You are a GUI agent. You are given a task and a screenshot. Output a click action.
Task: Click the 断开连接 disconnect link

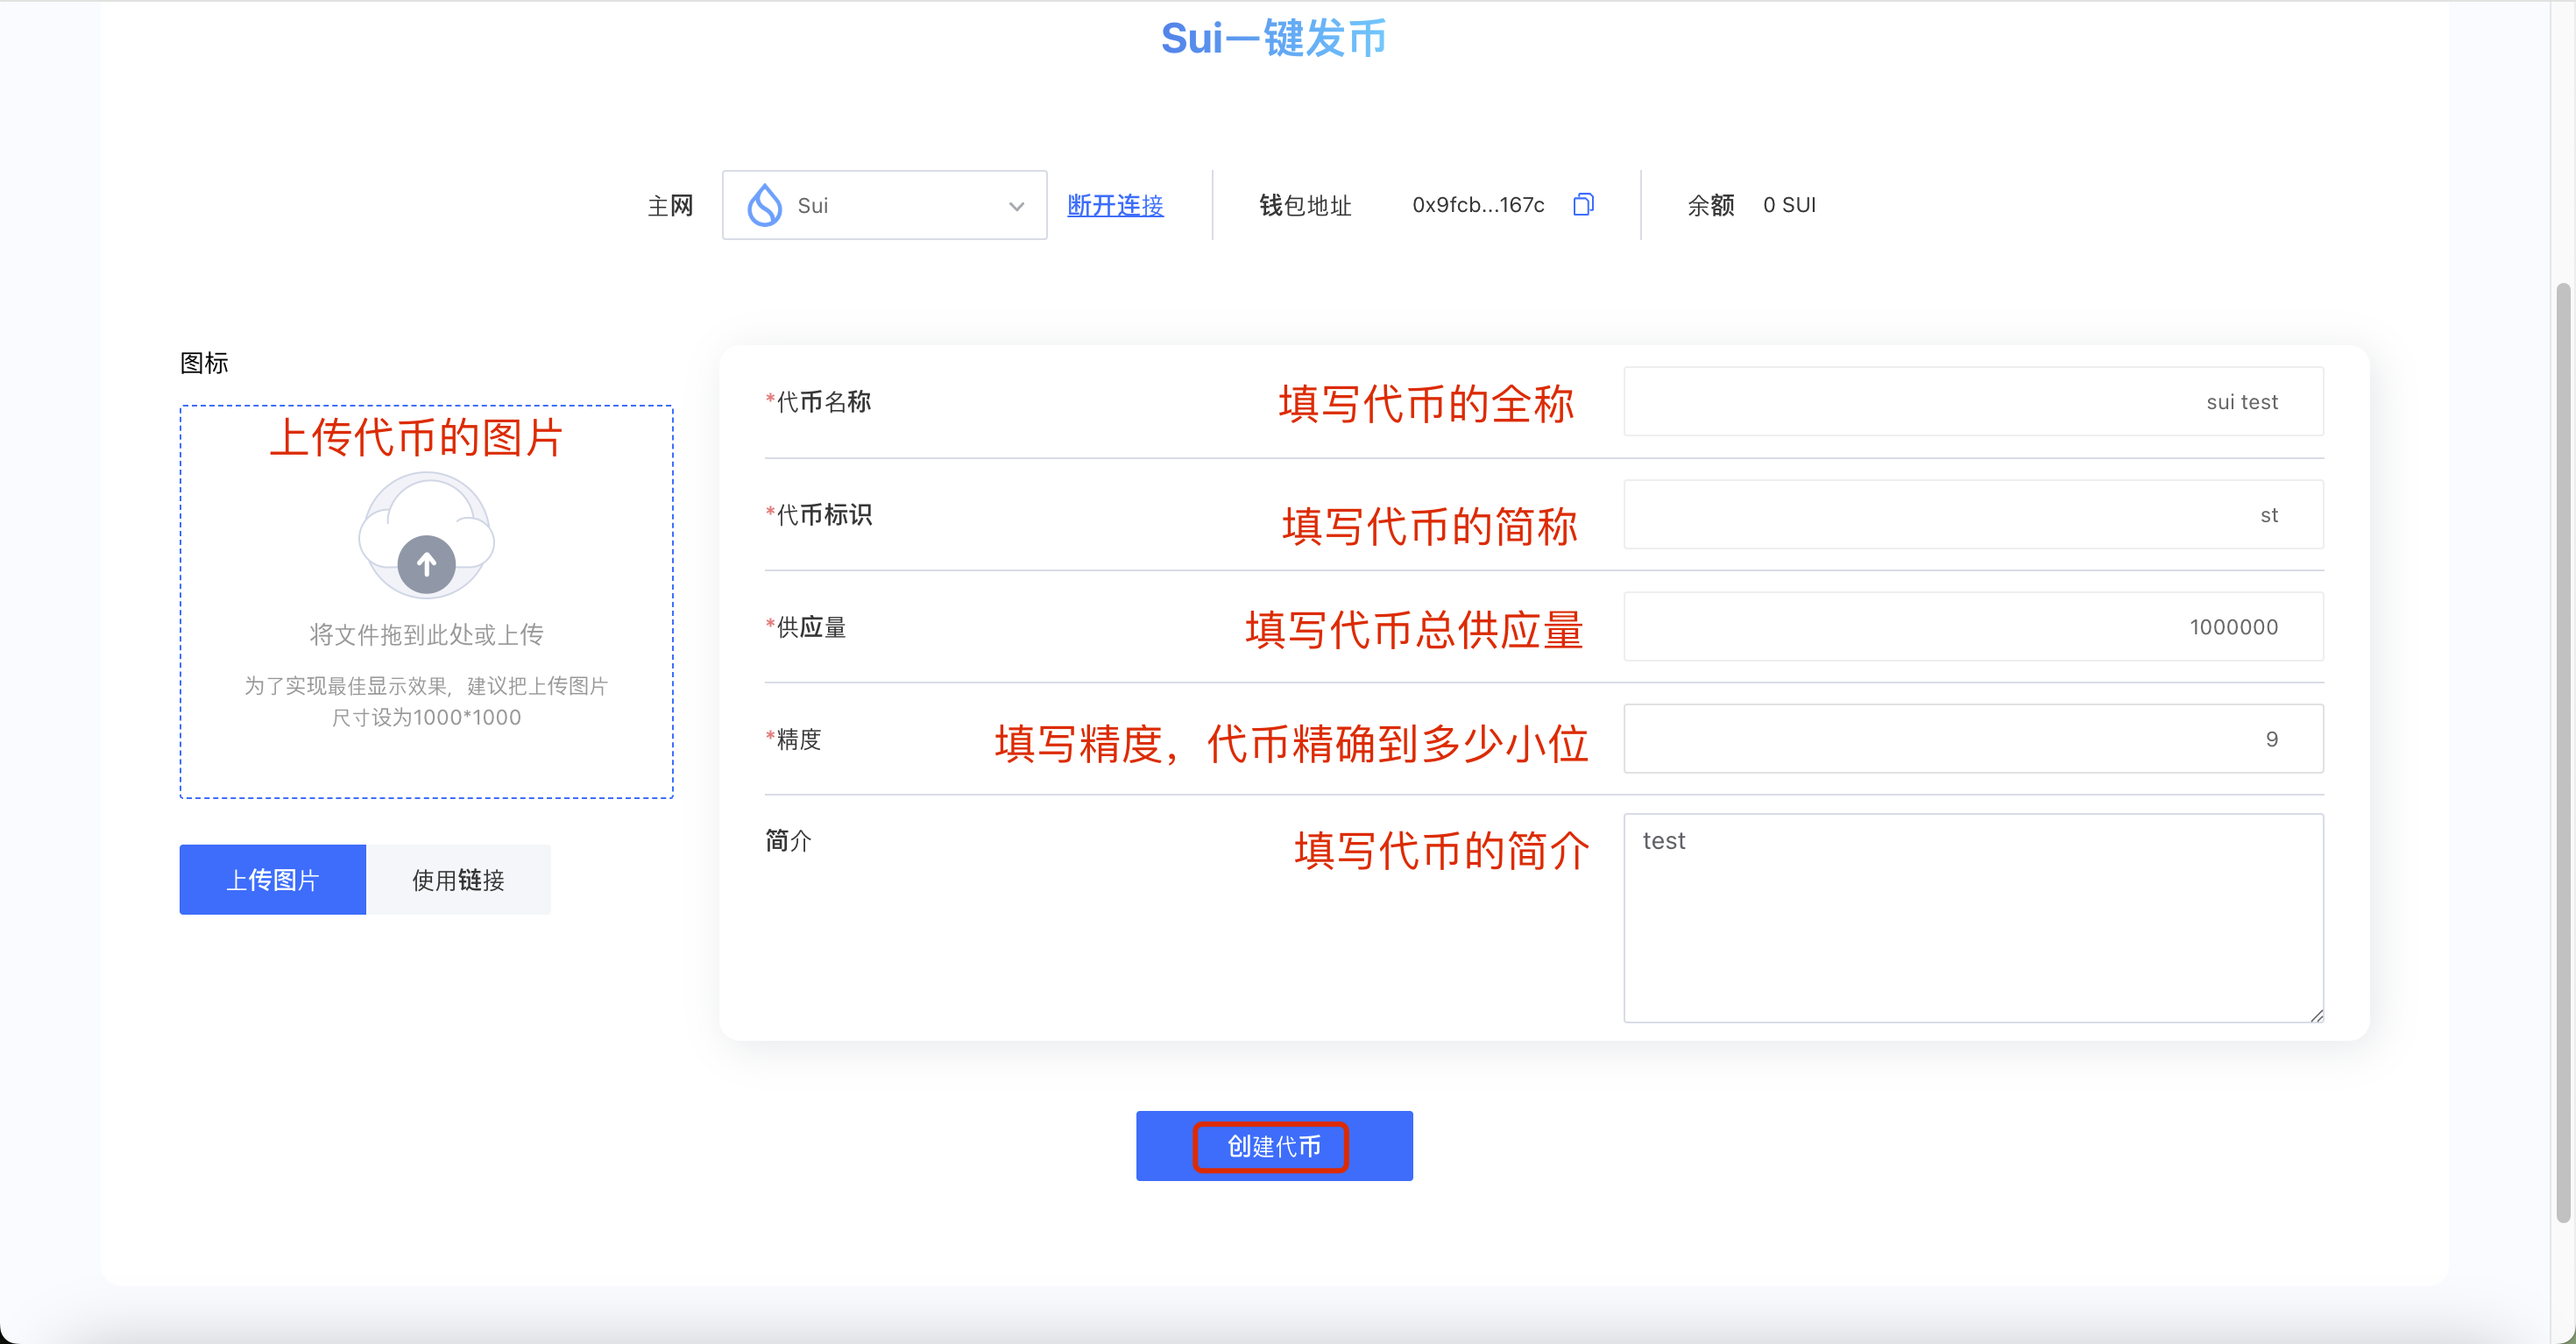(x=1115, y=205)
